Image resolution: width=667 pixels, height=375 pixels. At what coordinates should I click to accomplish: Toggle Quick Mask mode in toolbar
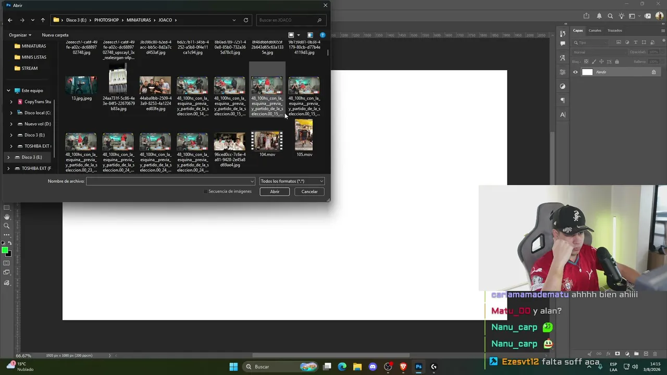[x=7, y=263]
